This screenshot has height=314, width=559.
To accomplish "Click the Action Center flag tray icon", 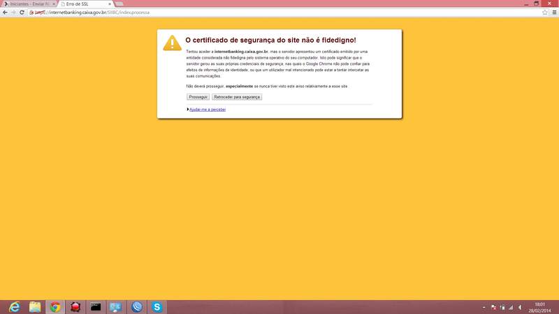I will pyautogui.click(x=494, y=307).
